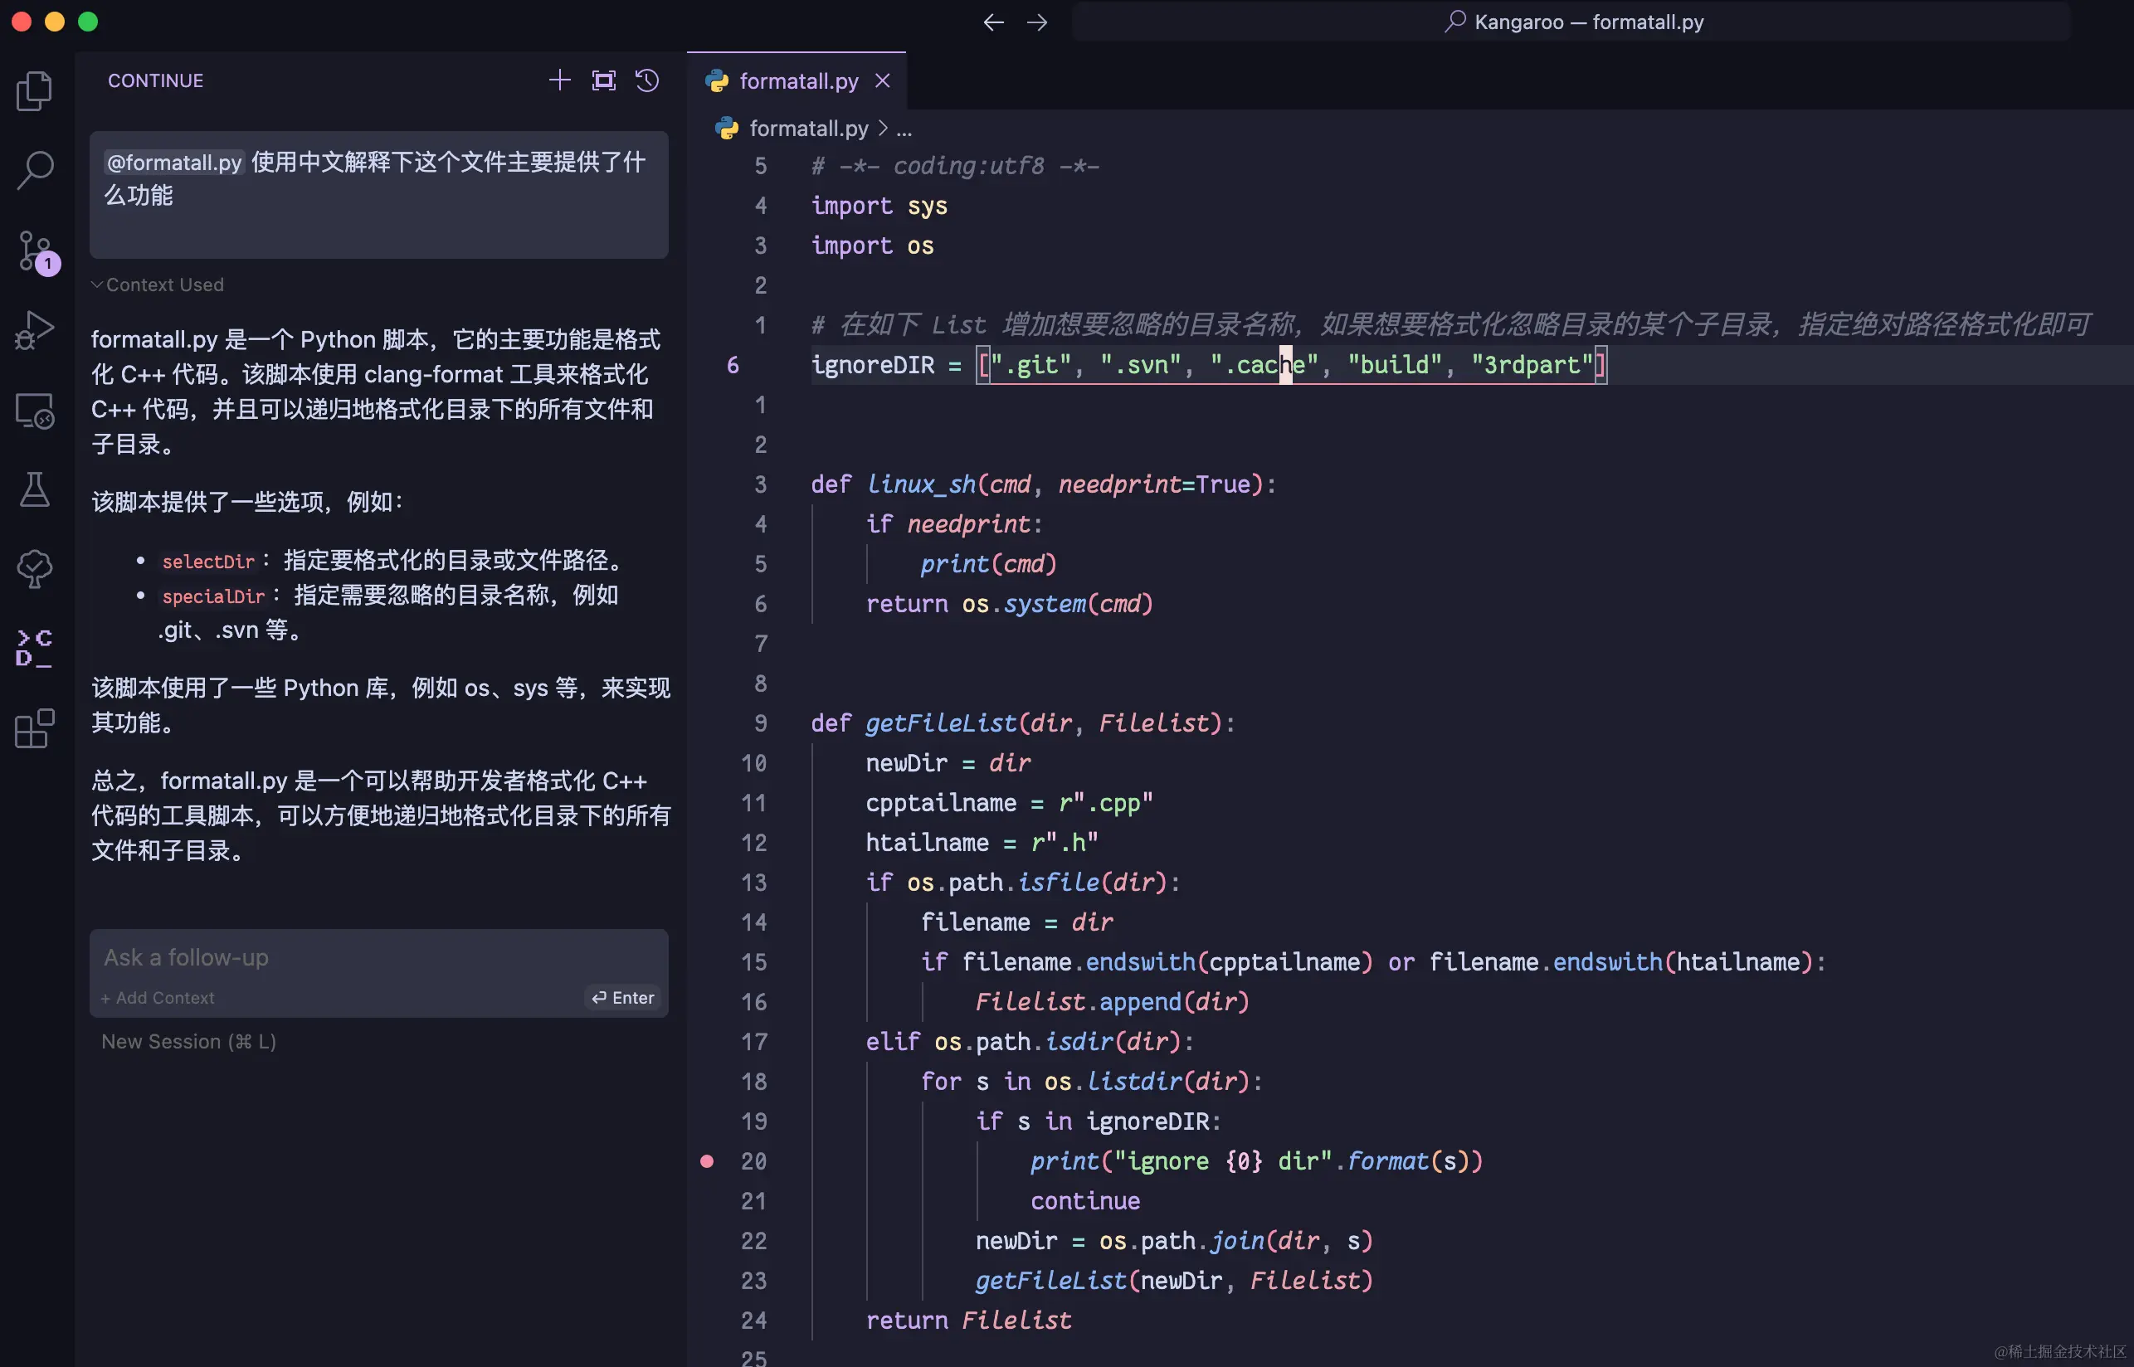
Task: Click the linux_sh function name
Action: click(920, 484)
